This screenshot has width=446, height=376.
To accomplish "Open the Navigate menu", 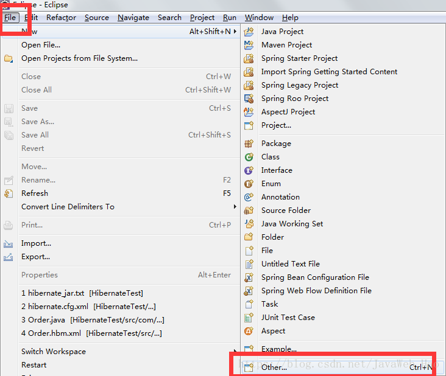I will pyautogui.click(x=133, y=18).
